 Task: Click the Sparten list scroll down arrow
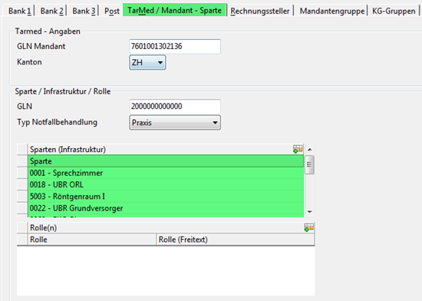click(x=309, y=212)
